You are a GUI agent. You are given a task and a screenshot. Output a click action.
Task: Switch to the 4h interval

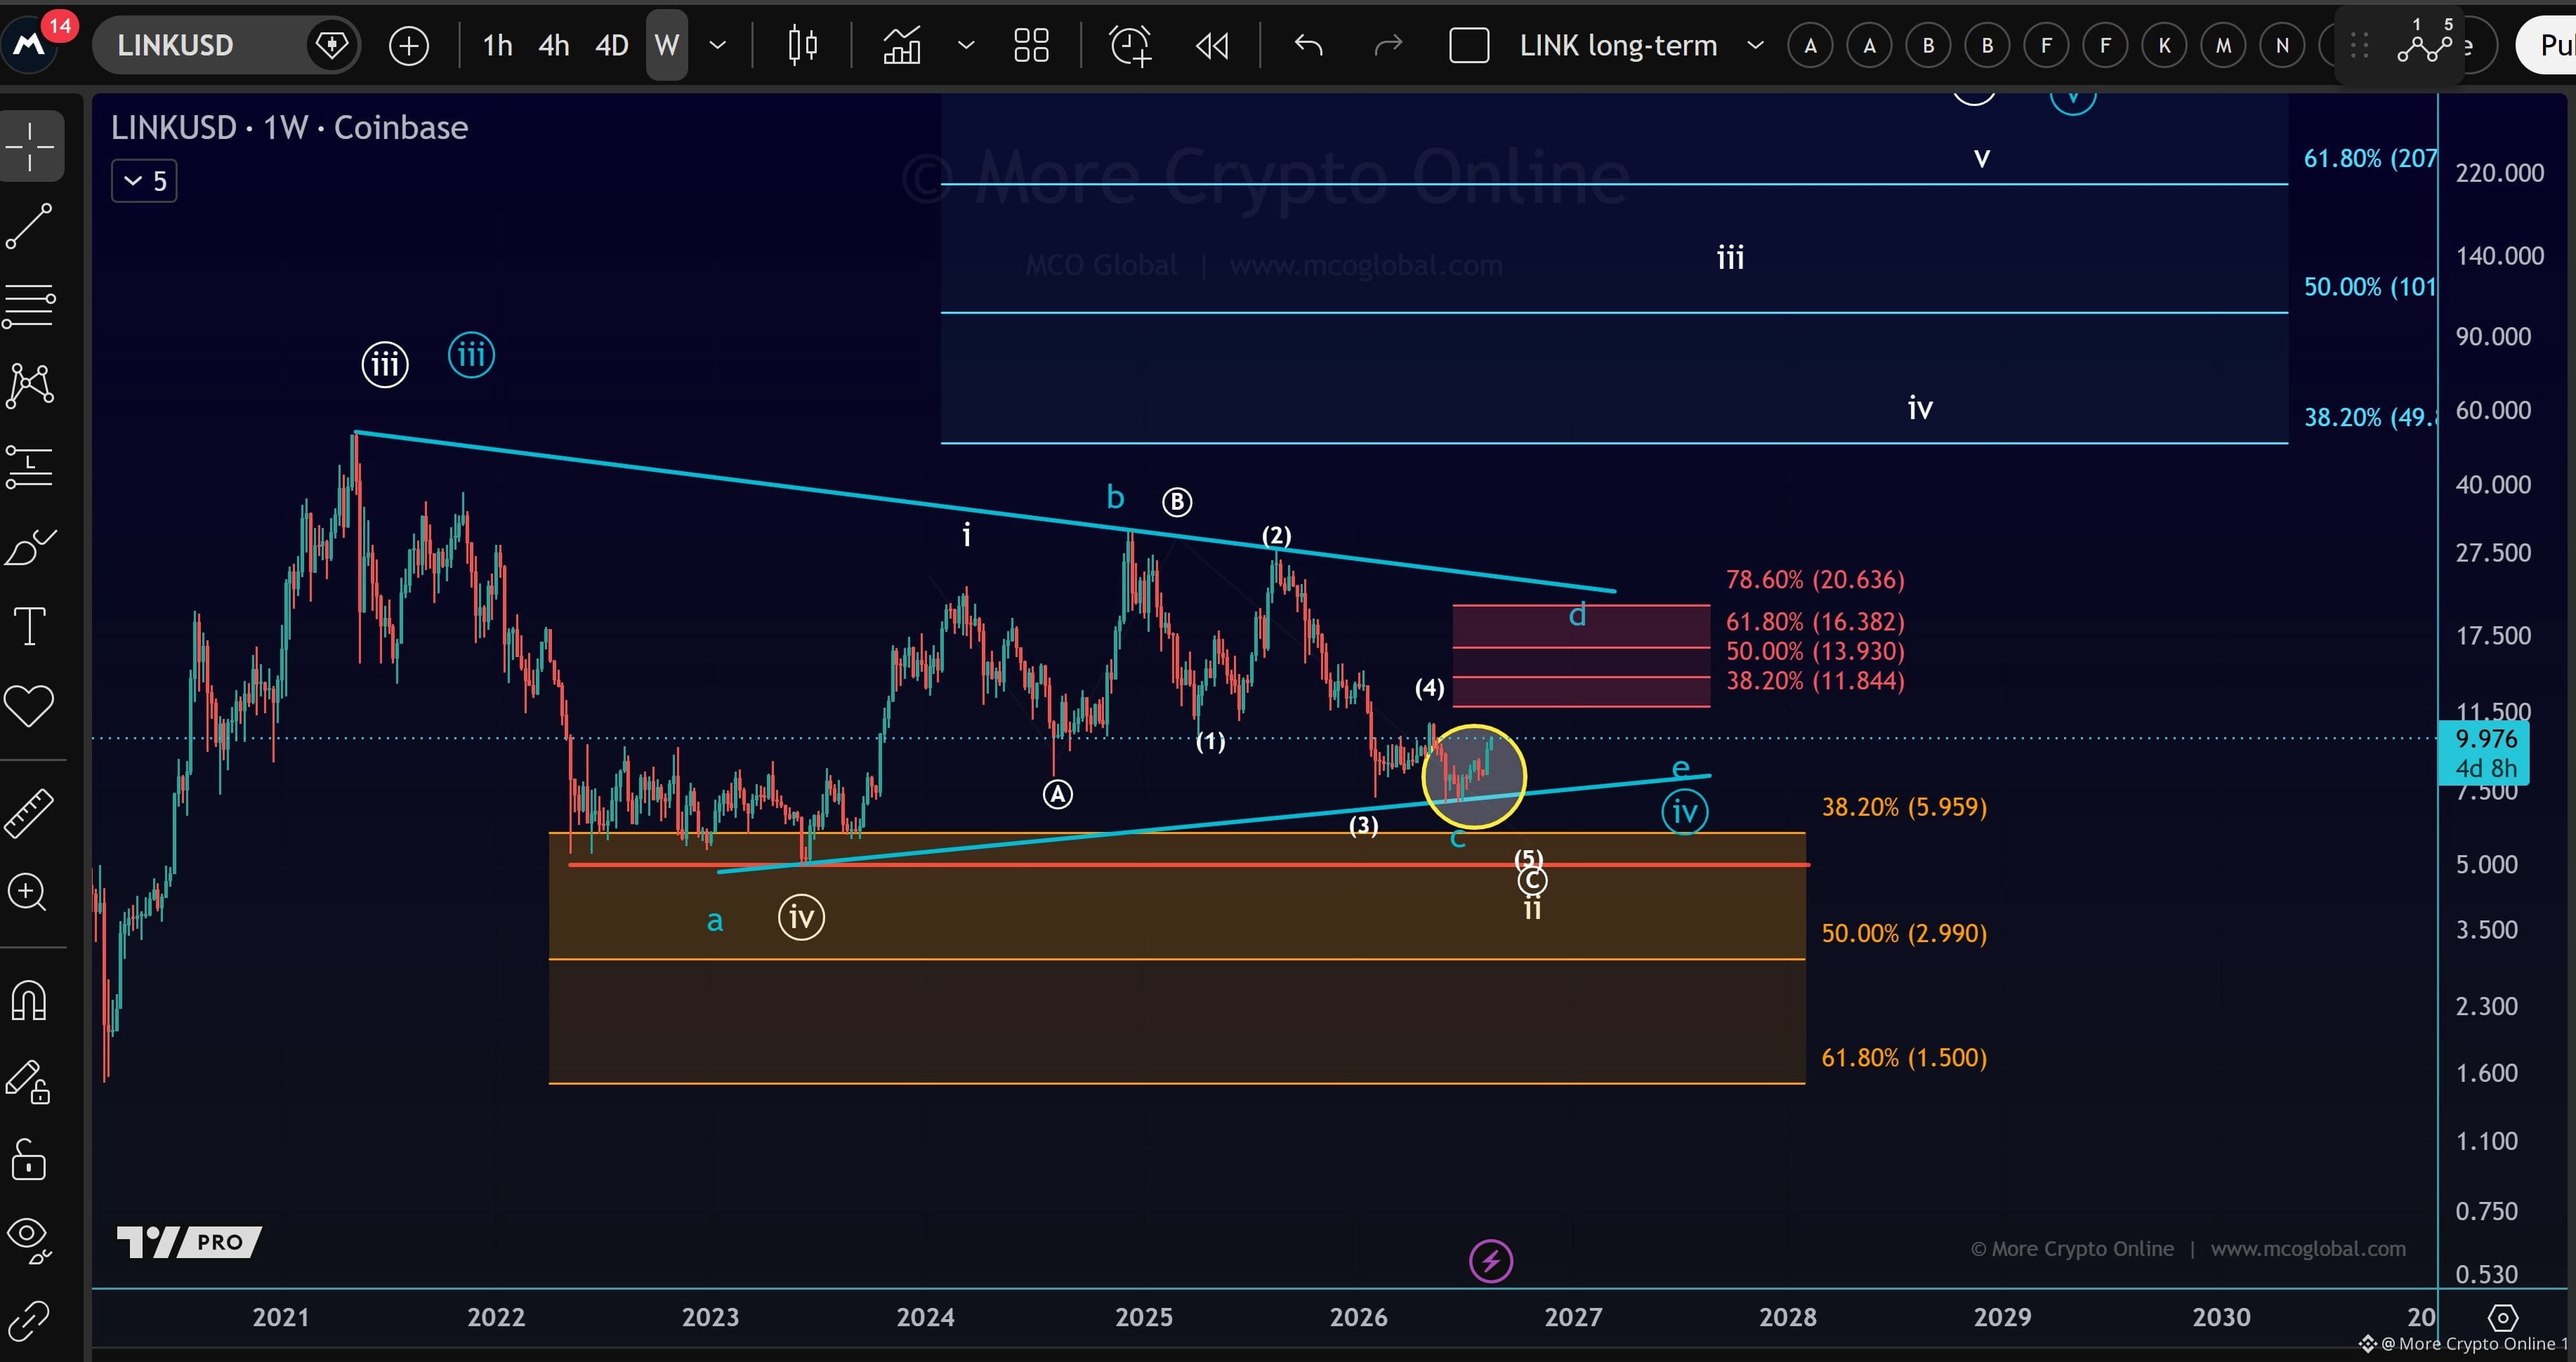click(553, 46)
